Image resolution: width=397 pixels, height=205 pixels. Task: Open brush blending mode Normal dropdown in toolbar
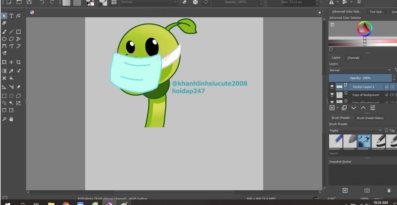[149, 2]
